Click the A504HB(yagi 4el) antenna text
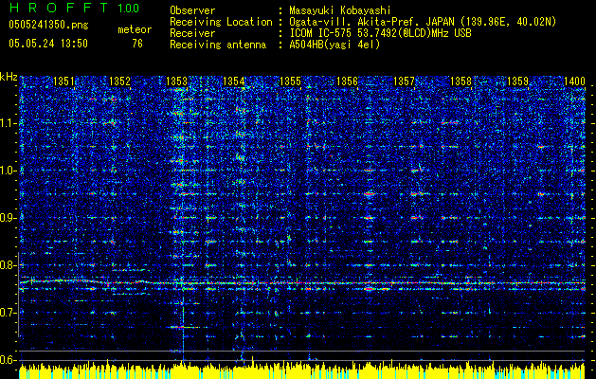The height and width of the screenshot is (379, 596). 334,45
